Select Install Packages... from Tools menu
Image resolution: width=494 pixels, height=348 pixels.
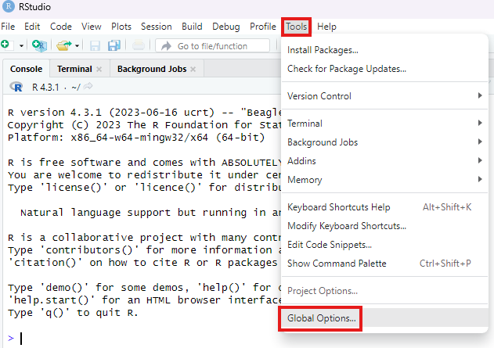384,50
